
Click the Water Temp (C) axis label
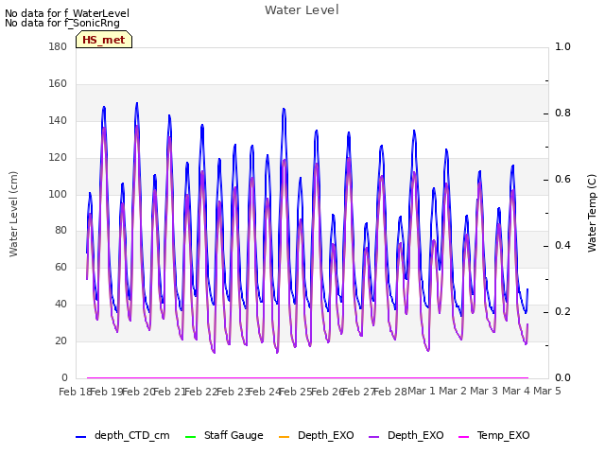point(592,213)
